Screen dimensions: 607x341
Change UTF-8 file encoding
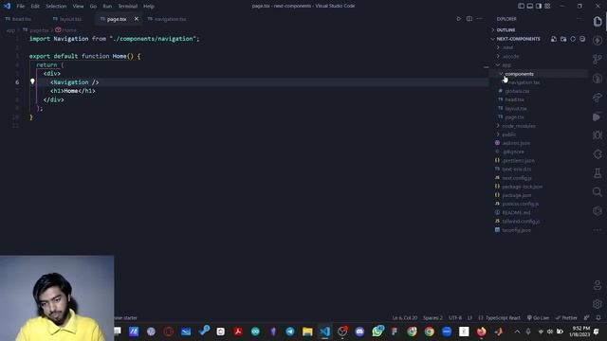click(x=455, y=317)
